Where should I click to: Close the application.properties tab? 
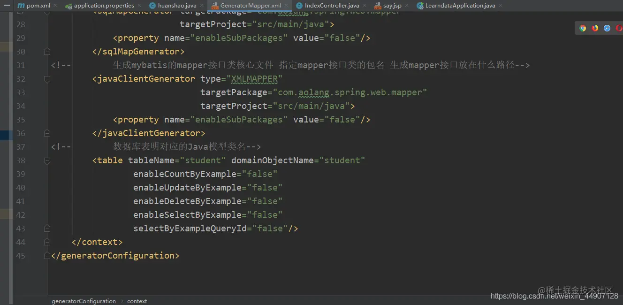[x=139, y=6]
